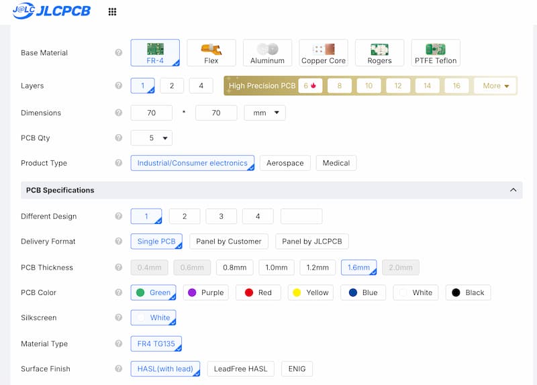The image size is (537, 385).
Task: Pick Black PCB color
Action: (x=468, y=292)
